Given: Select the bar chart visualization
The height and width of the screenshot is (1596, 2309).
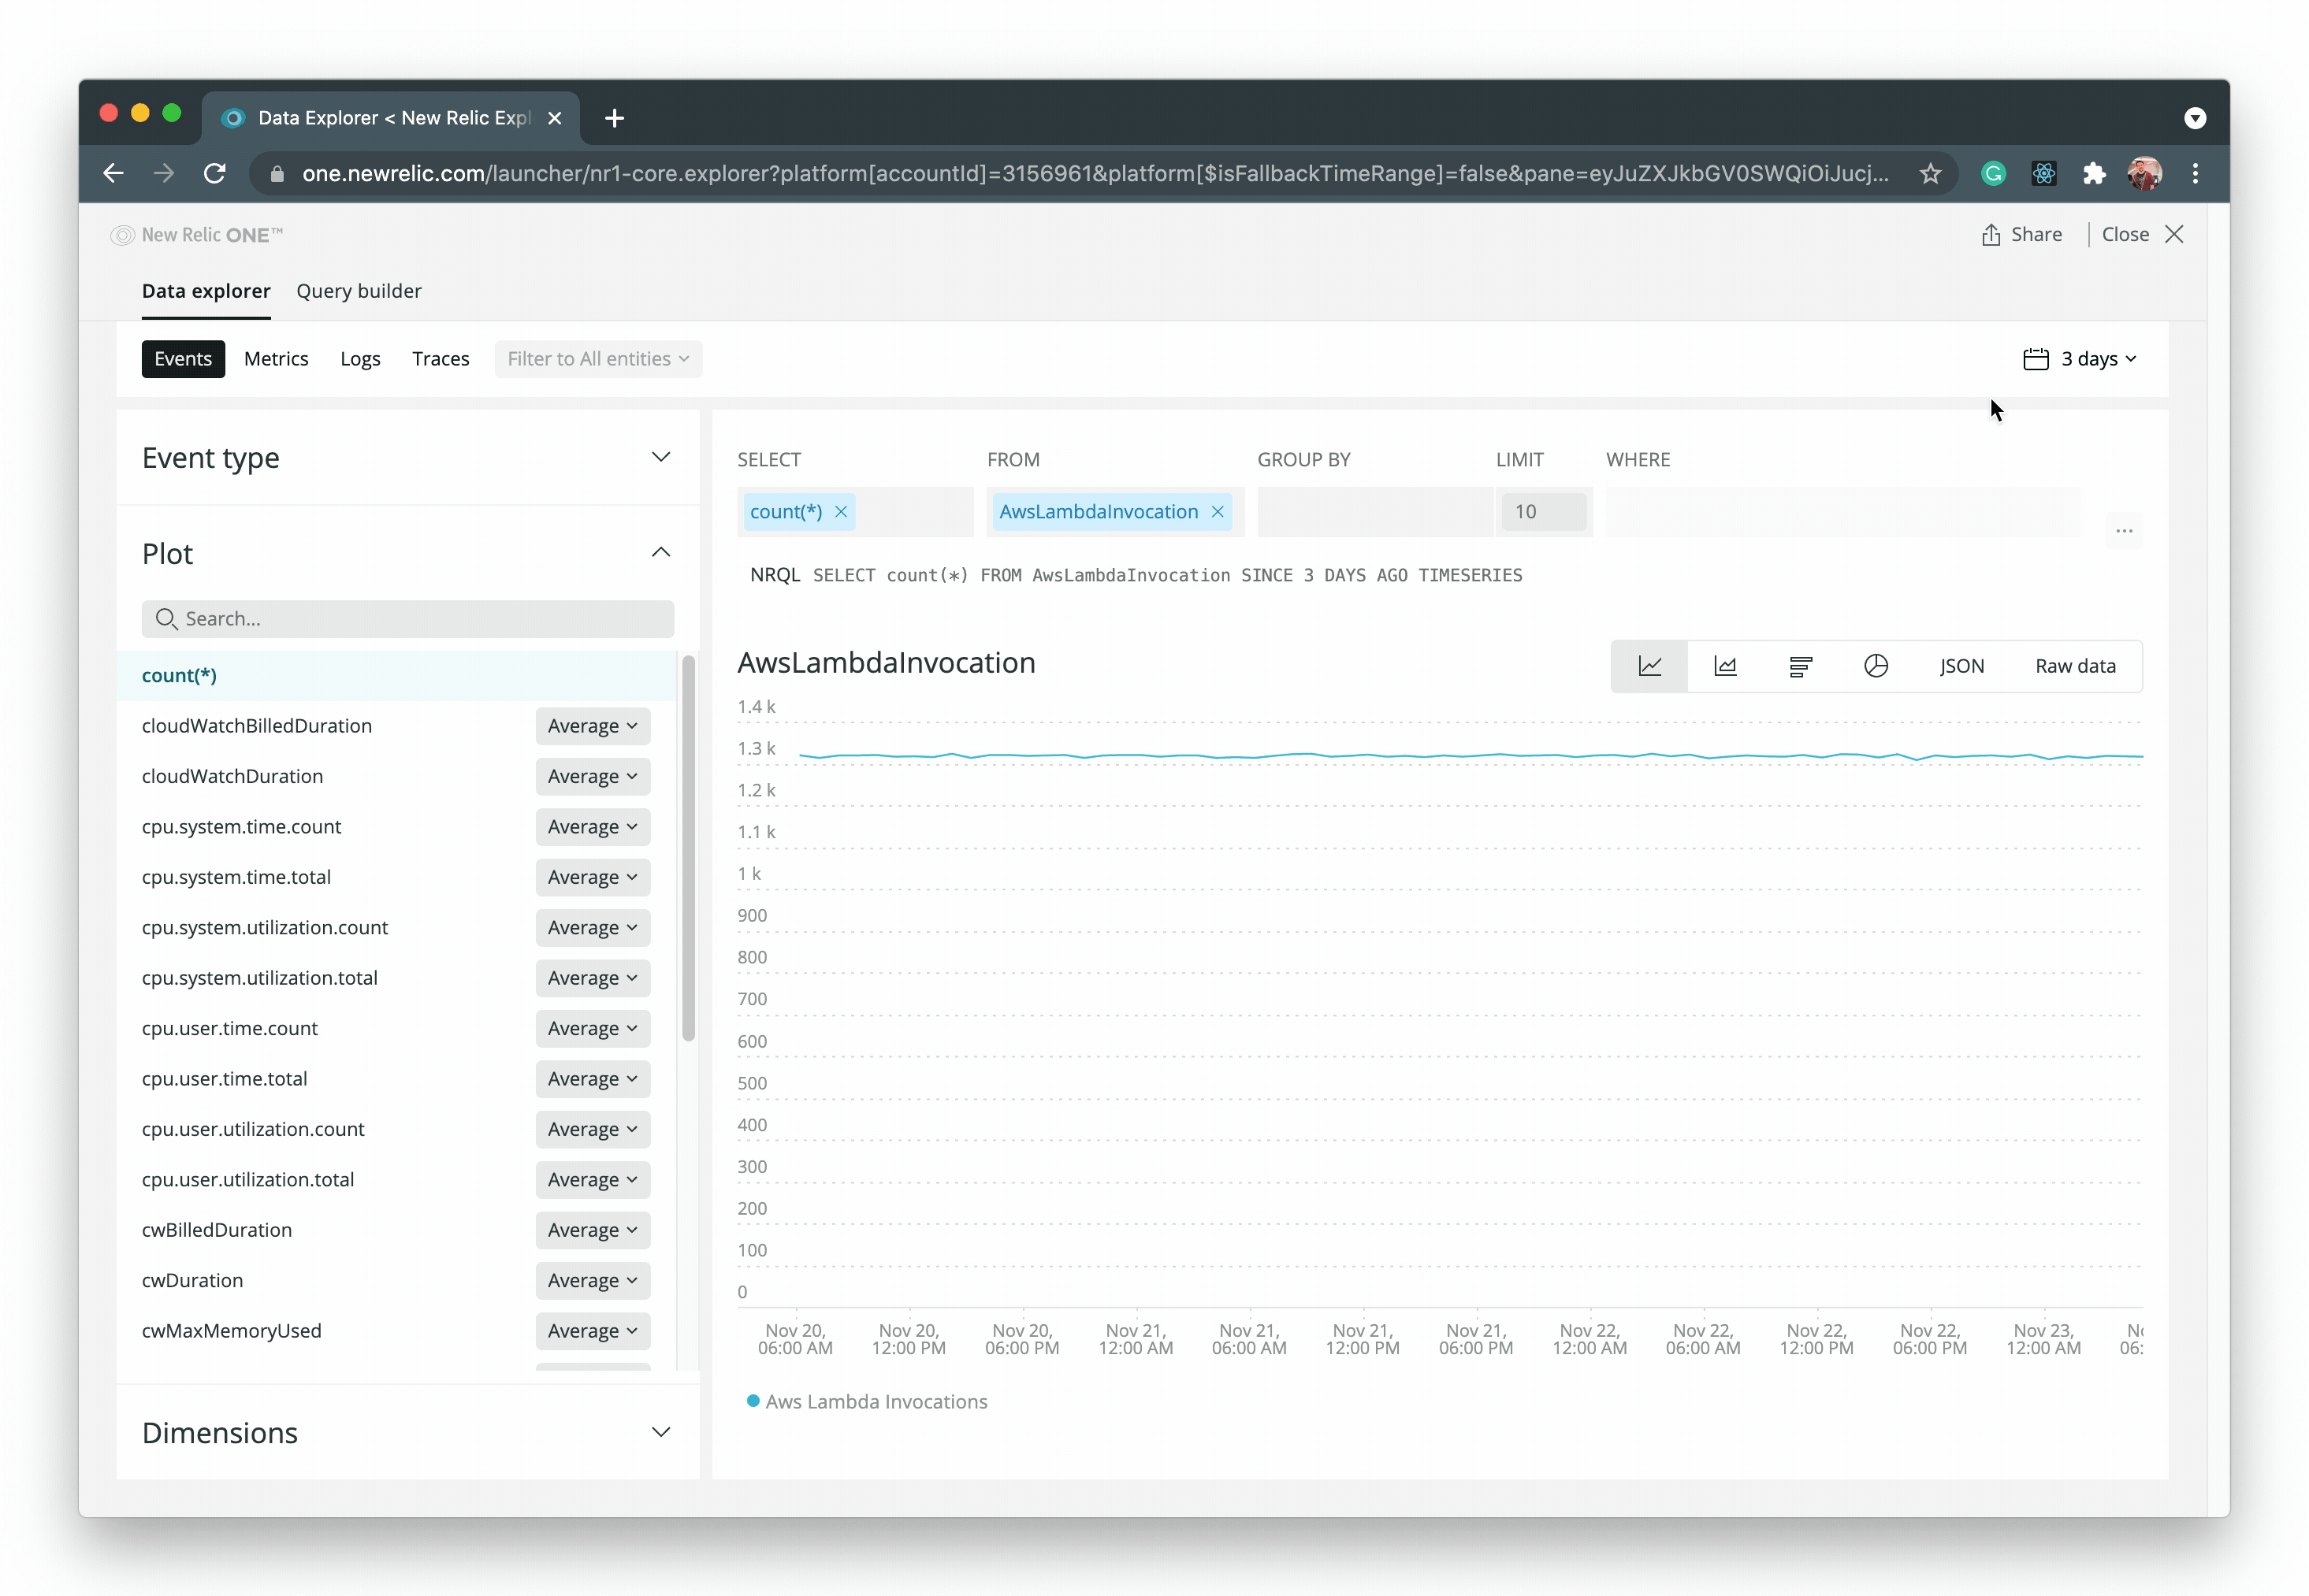Looking at the screenshot, I should [x=1801, y=665].
